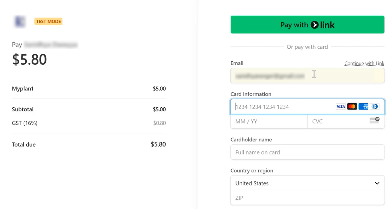Click the ZIP code field
The image size is (391, 209).
(x=307, y=198)
